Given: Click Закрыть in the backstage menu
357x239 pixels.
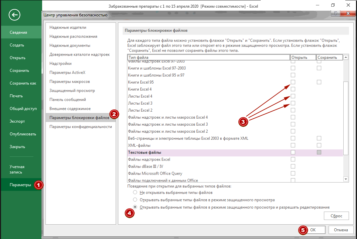Looking at the screenshot, I should point(21,147).
